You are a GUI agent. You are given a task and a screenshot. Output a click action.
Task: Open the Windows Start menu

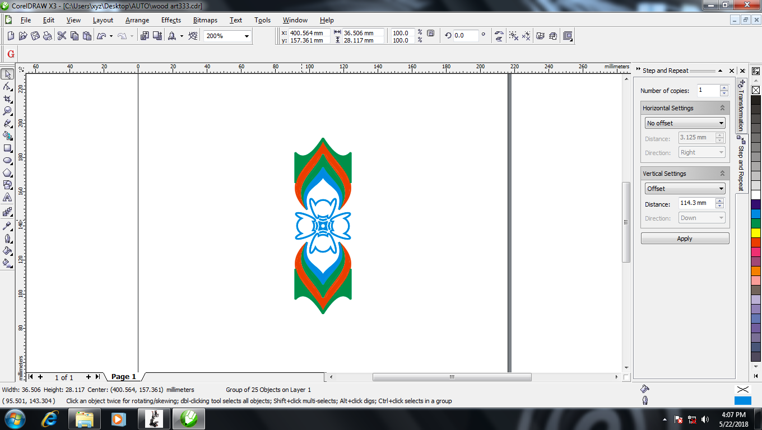(x=15, y=419)
